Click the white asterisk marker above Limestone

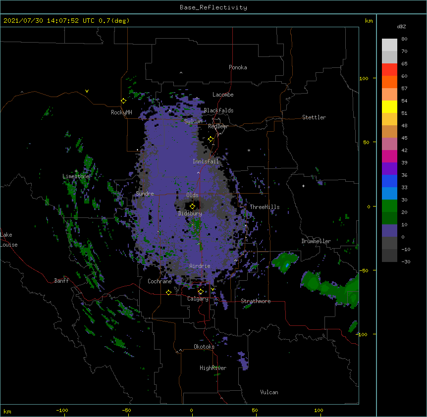tap(76, 171)
